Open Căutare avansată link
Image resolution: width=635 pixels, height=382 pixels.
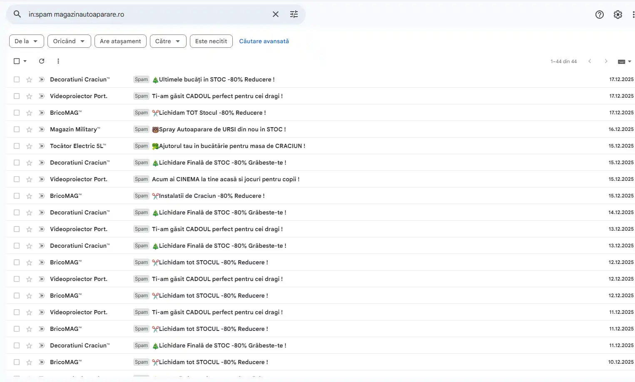tap(264, 41)
